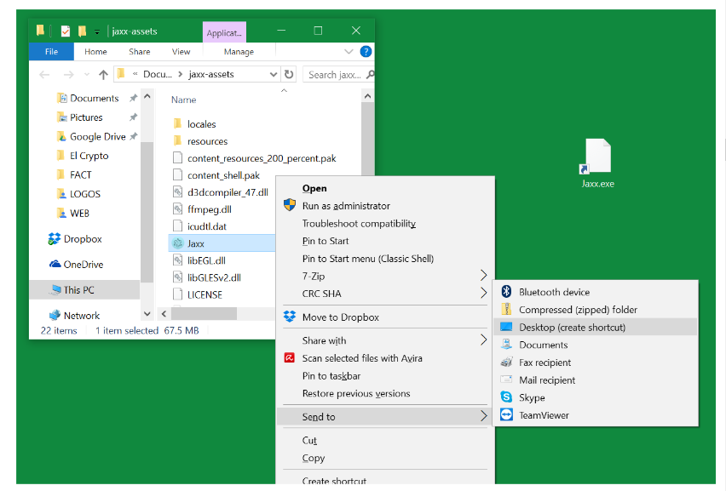Image resolution: width=726 pixels, height=491 pixels.
Task: Click the Skype icon in the Send to submenu
Action: (x=506, y=397)
